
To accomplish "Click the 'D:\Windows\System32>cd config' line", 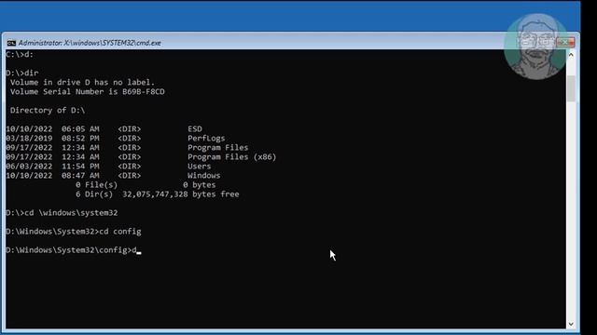I will click(x=73, y=232).
